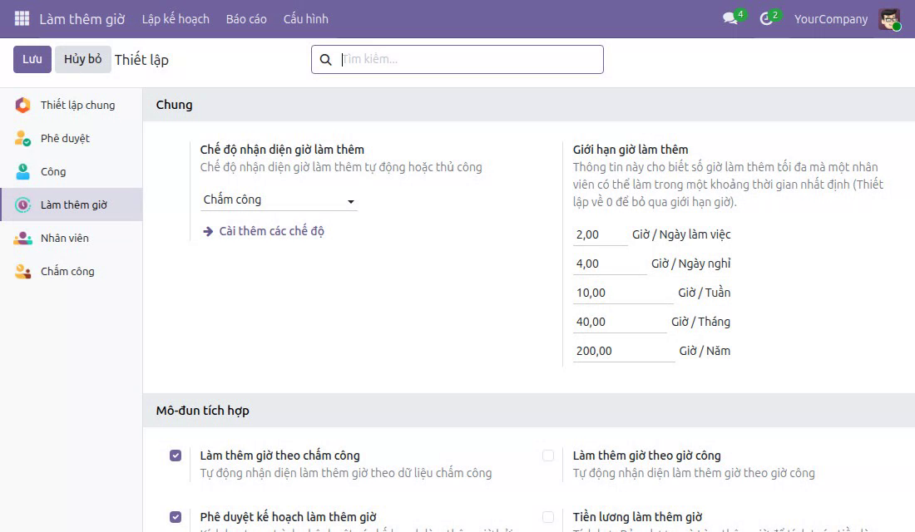Image resolution: width=915 pixels, height=532 pixels.
Task: Edit the Giờ / Ngày làm việc limit field
Action: pos(600,234)
